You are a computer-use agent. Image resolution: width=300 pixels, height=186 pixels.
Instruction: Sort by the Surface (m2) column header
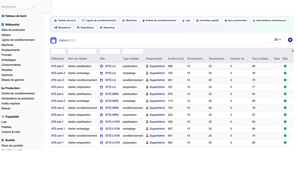click(176, 59)
